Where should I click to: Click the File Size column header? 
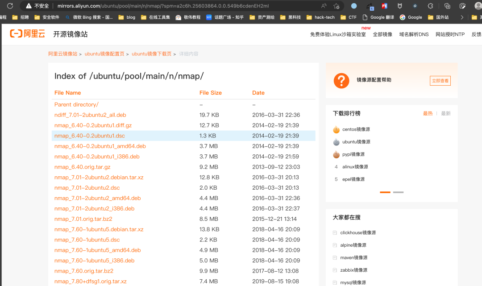pyautogui.click(x=211, y=93)
